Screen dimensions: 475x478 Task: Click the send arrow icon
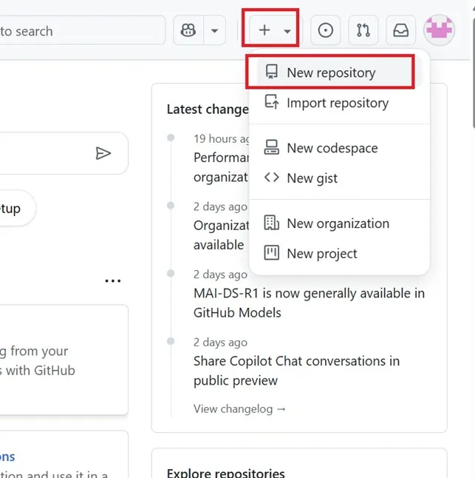[103, 153]
